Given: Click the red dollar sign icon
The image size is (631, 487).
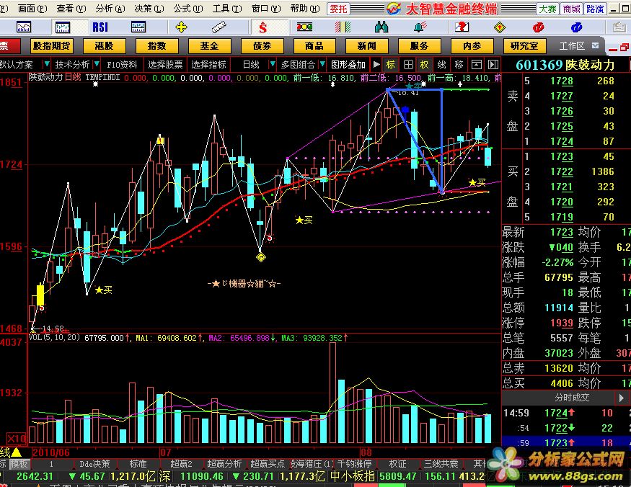Looking at the screenshot, I should (262, 27).
